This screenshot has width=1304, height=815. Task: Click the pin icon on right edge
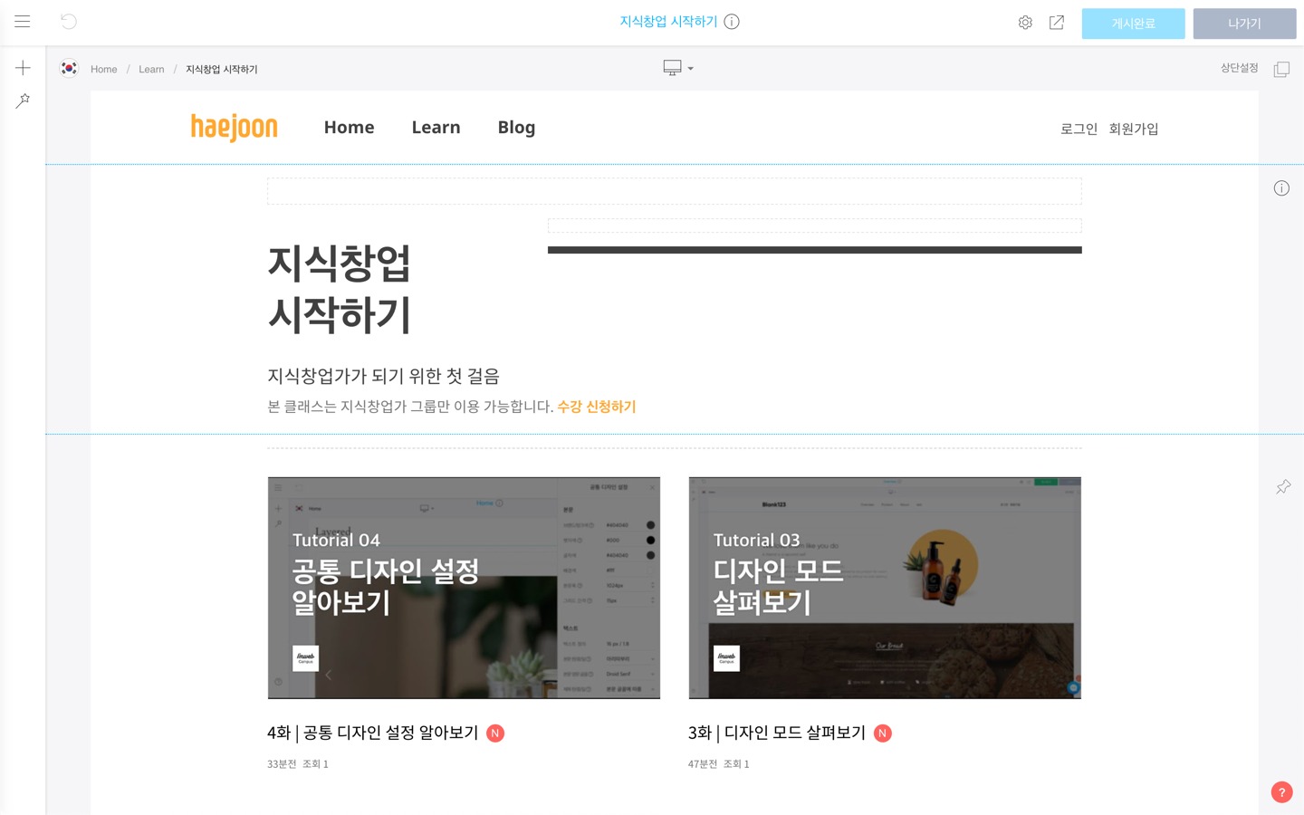tap(1283, 487)
